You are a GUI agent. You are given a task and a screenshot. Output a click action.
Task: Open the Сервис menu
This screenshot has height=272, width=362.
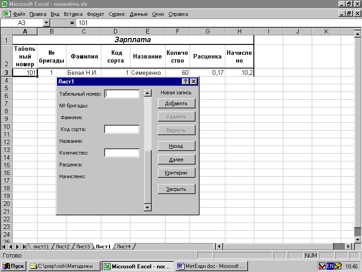click(x=117, y=14)
